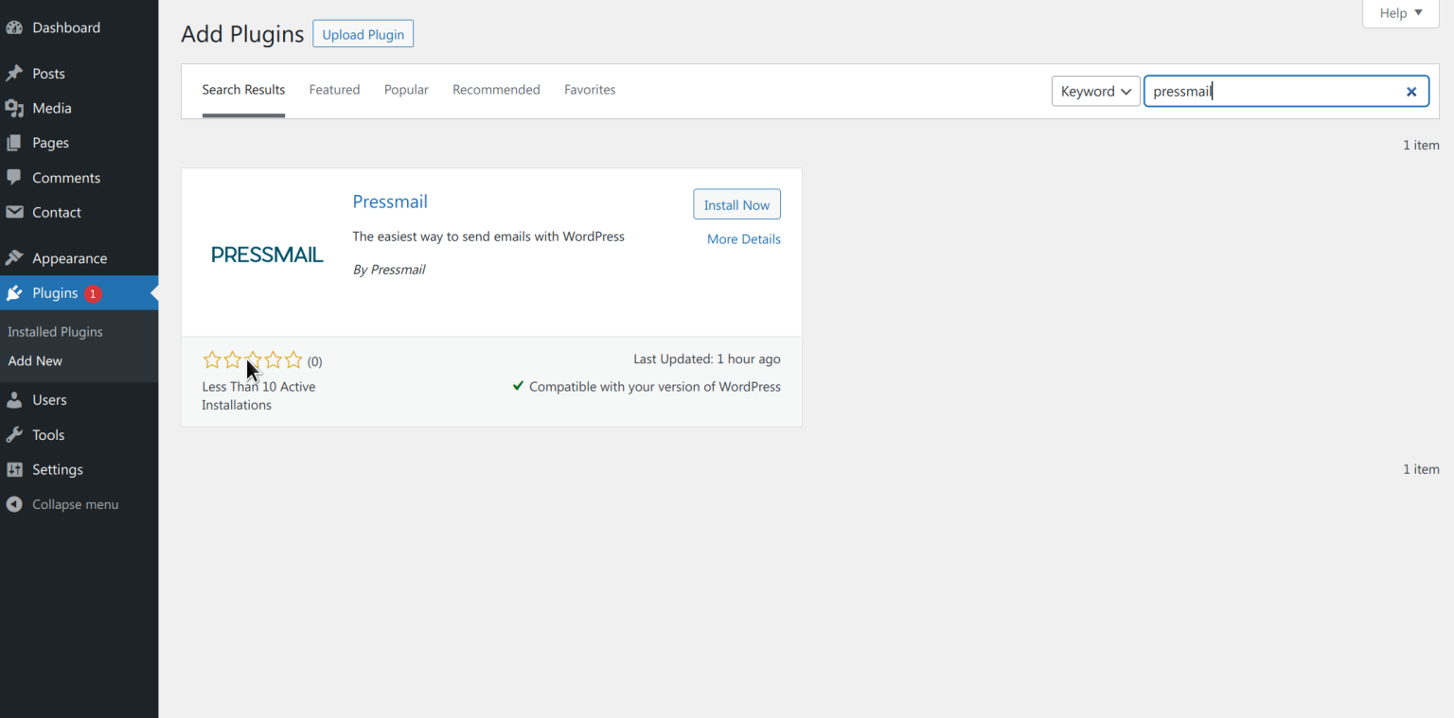Screen dimensions: 1454x718
Task: Click the Pressmail plugin title link
Action: click(390, 201)
